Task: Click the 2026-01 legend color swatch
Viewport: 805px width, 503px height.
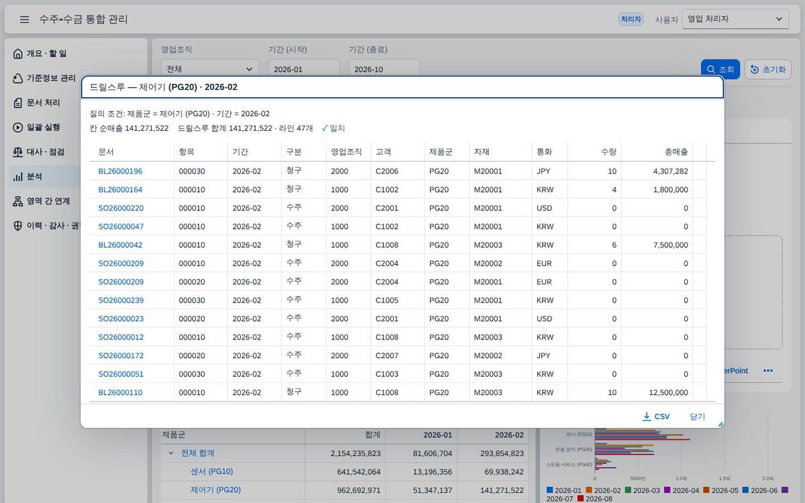Action: coord(551,490)
